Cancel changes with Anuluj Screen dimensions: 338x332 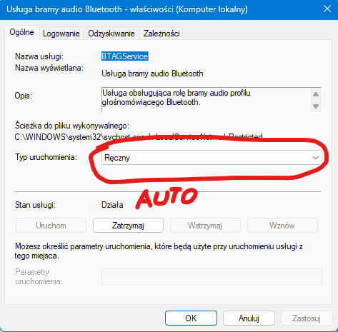coord(249,318)
